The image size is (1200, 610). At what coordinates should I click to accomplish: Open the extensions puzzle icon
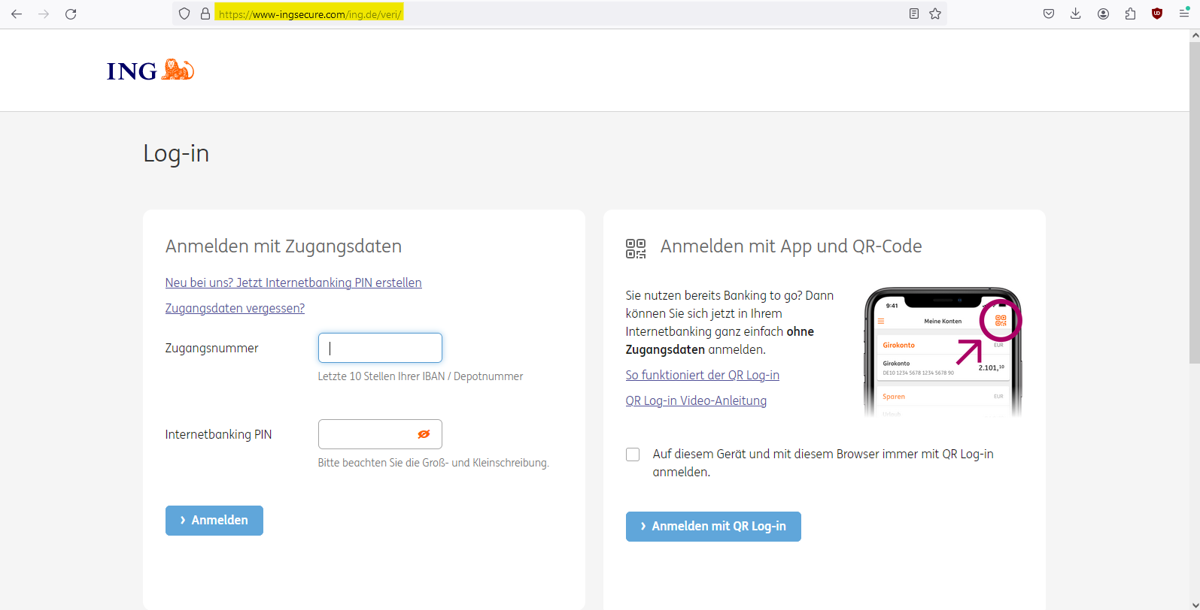pyautogui.click(x=1130, y=14)
